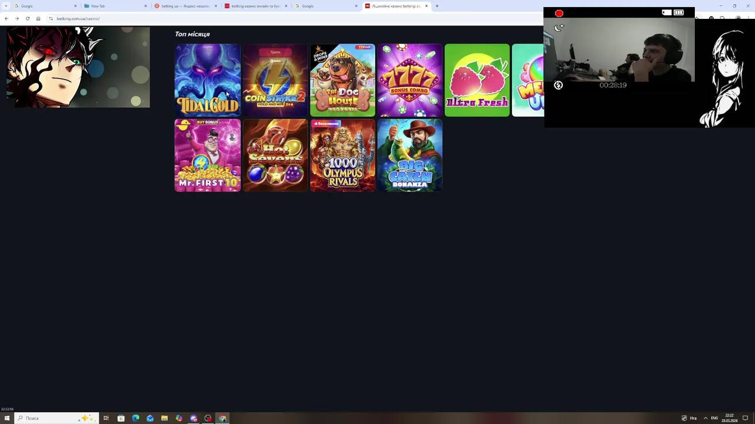The height and width of the screenshot is (424, 755).
Task: Restore down the Chrome window
Action: (734, 6)
